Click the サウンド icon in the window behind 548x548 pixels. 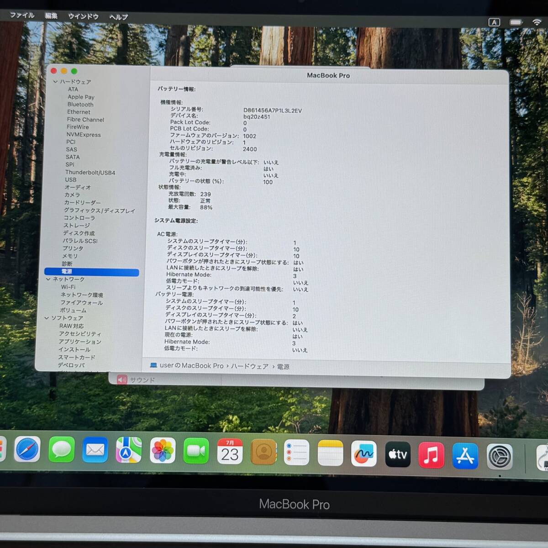pos(122,379)
